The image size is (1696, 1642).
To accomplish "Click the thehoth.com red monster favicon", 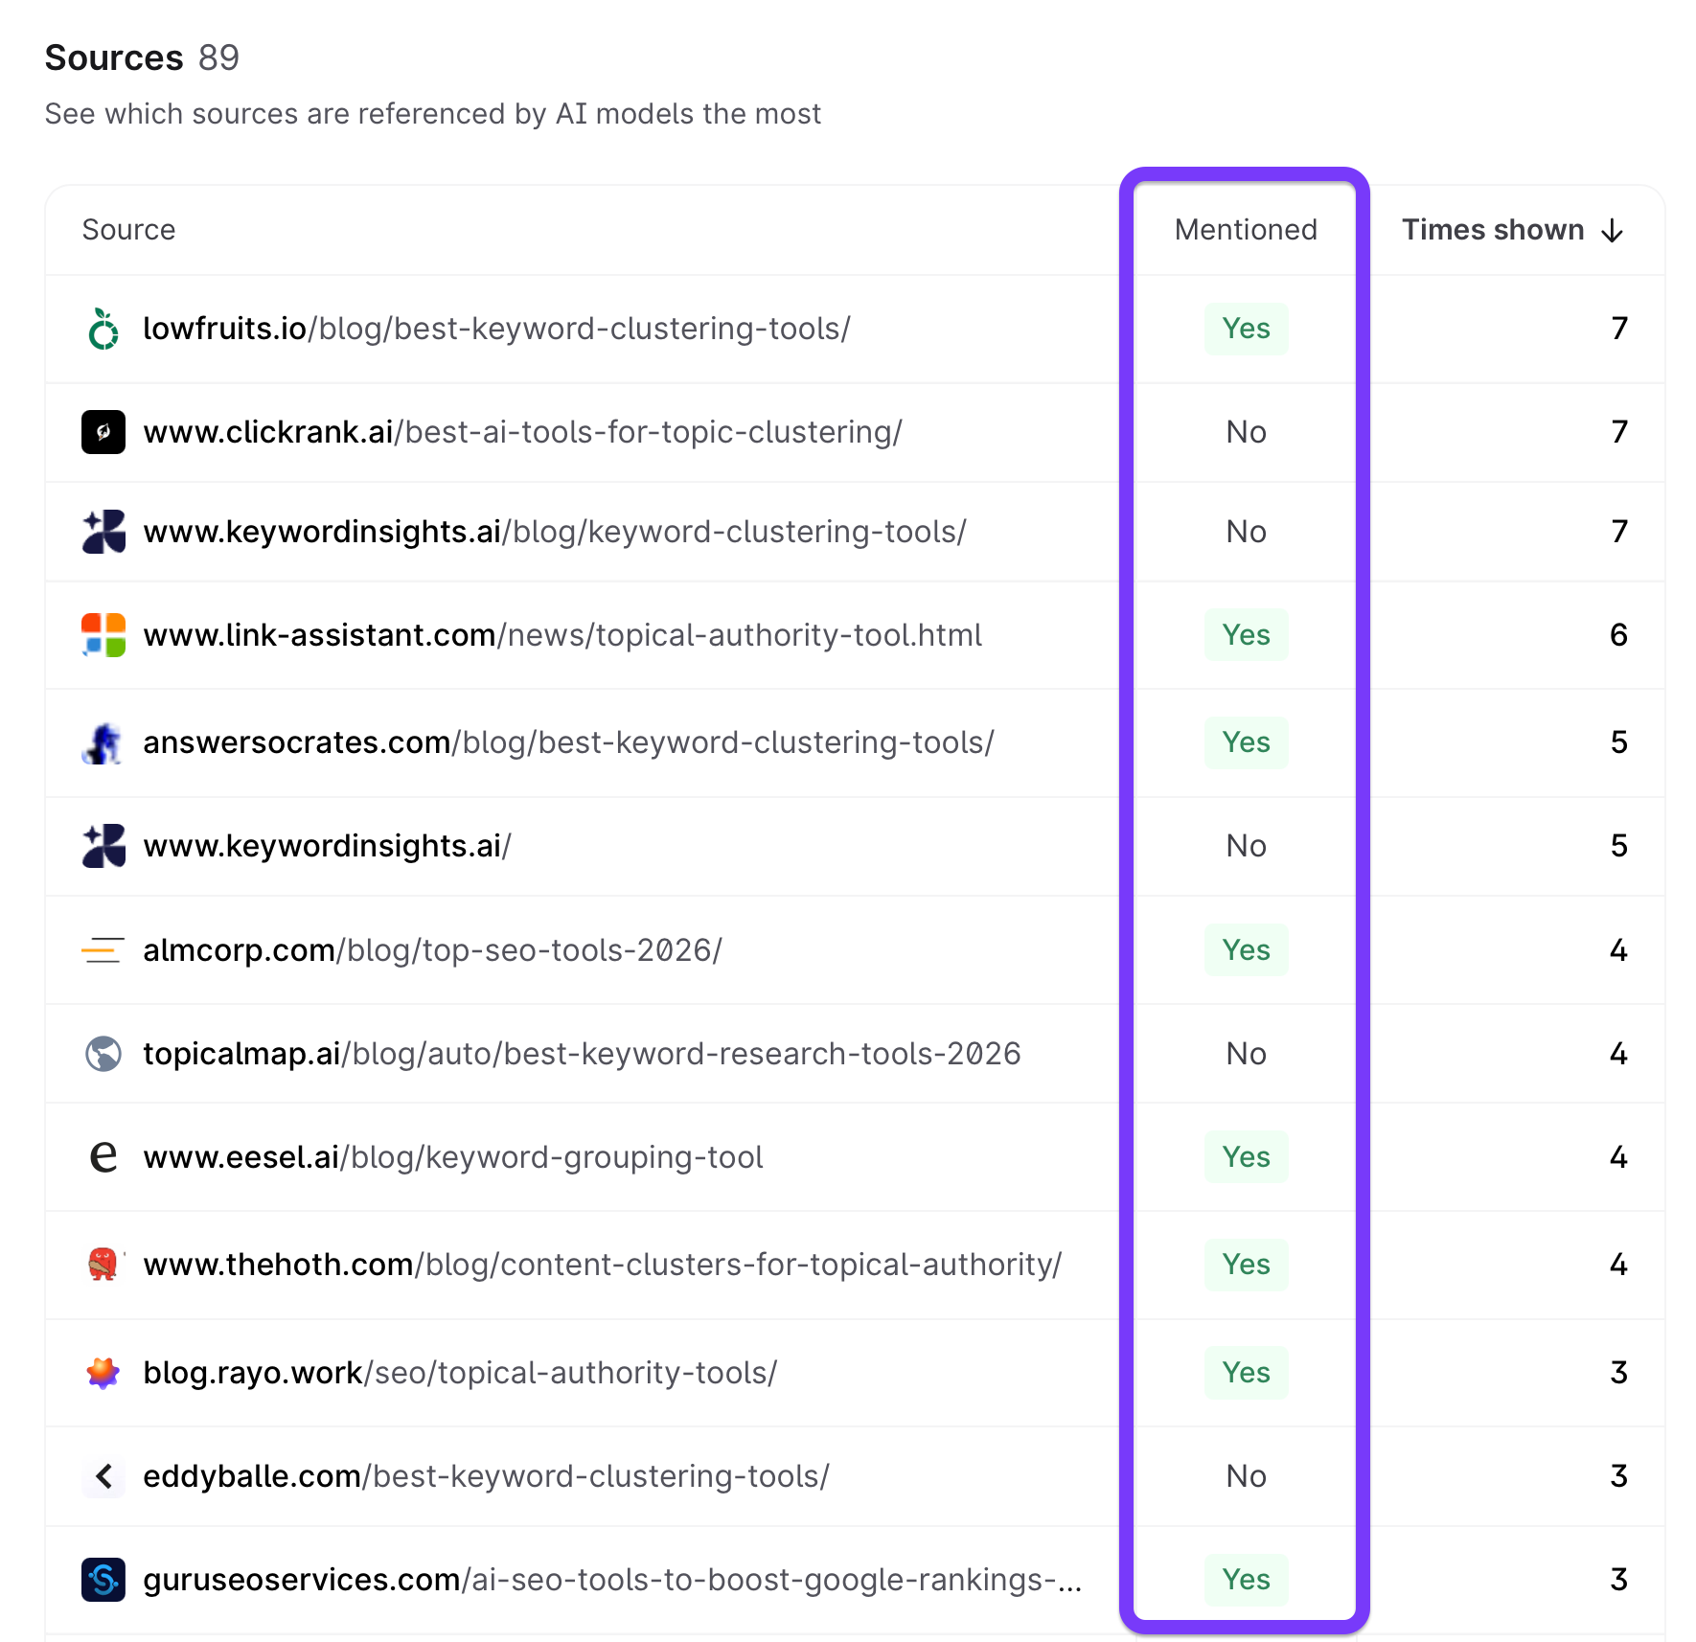I will tap(103, 1265).
